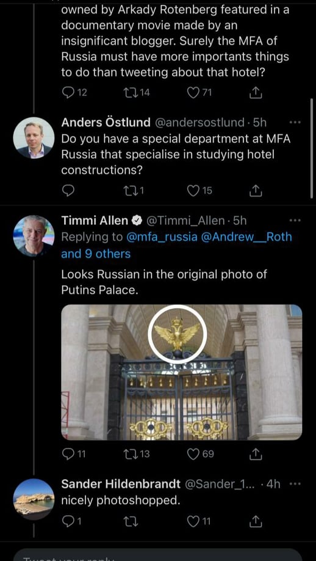Image resolution: width=316 pixels, height=561 pixels.
Task: Share Sander Hildenbrandt's reply
Action: tap(255, 522)
